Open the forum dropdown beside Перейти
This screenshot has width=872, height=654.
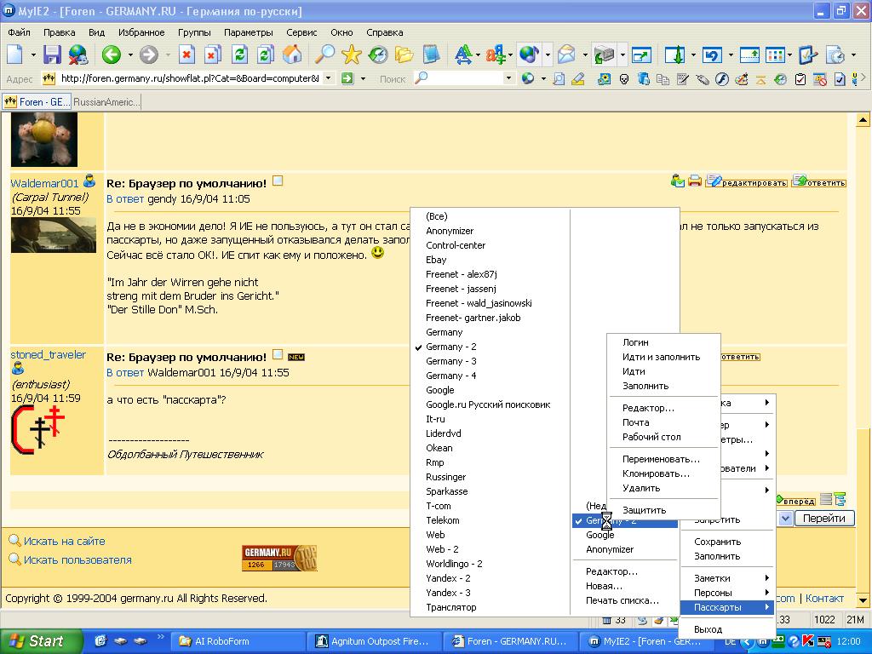[785, 519]
